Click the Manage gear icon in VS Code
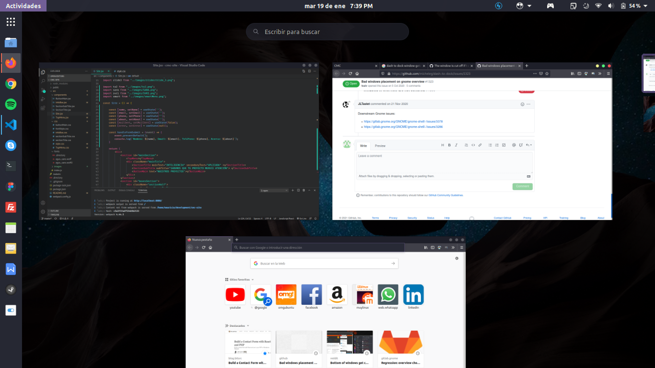 click(x=43, y=212)
